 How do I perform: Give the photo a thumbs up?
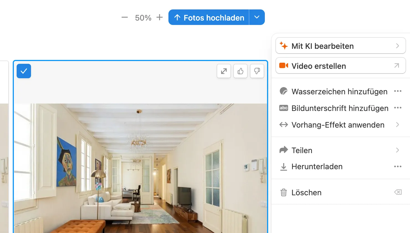tap(240, 71)
